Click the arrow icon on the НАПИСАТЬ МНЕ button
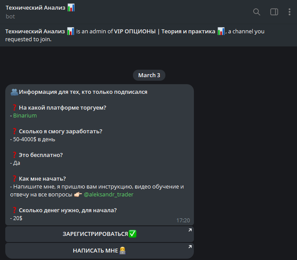Viewport: 297px width, 260px height. [x=190, y=247]
